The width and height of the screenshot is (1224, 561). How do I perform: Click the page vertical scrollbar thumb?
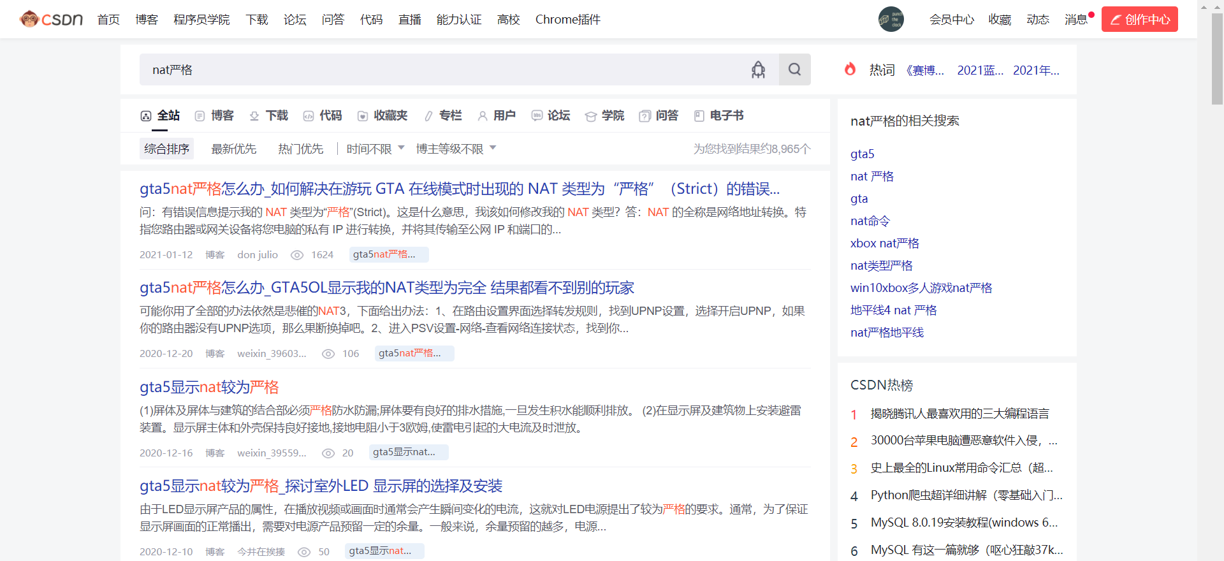pyautogui.click(x=1217, y=59)
